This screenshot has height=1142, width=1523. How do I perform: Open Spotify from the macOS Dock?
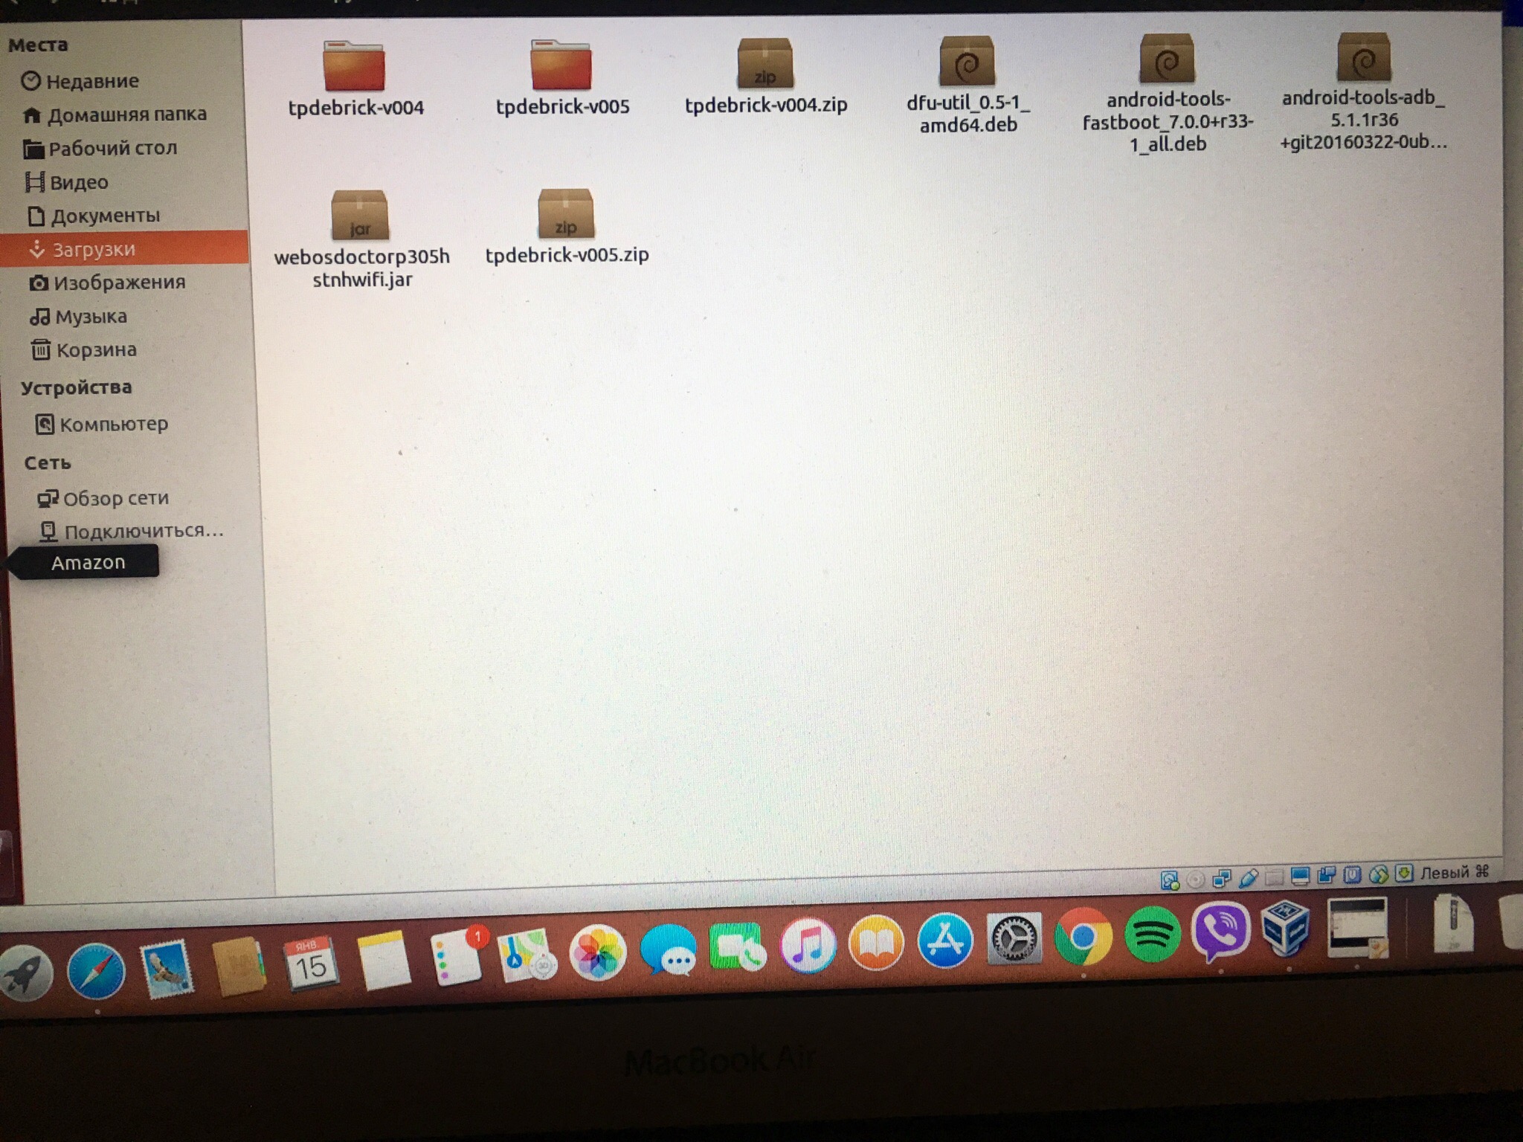pyautogui.click(x=1151, y=935)
